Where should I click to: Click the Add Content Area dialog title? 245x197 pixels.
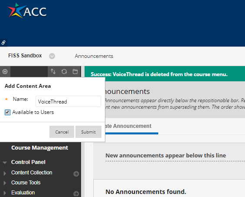[x=28, y=86]
